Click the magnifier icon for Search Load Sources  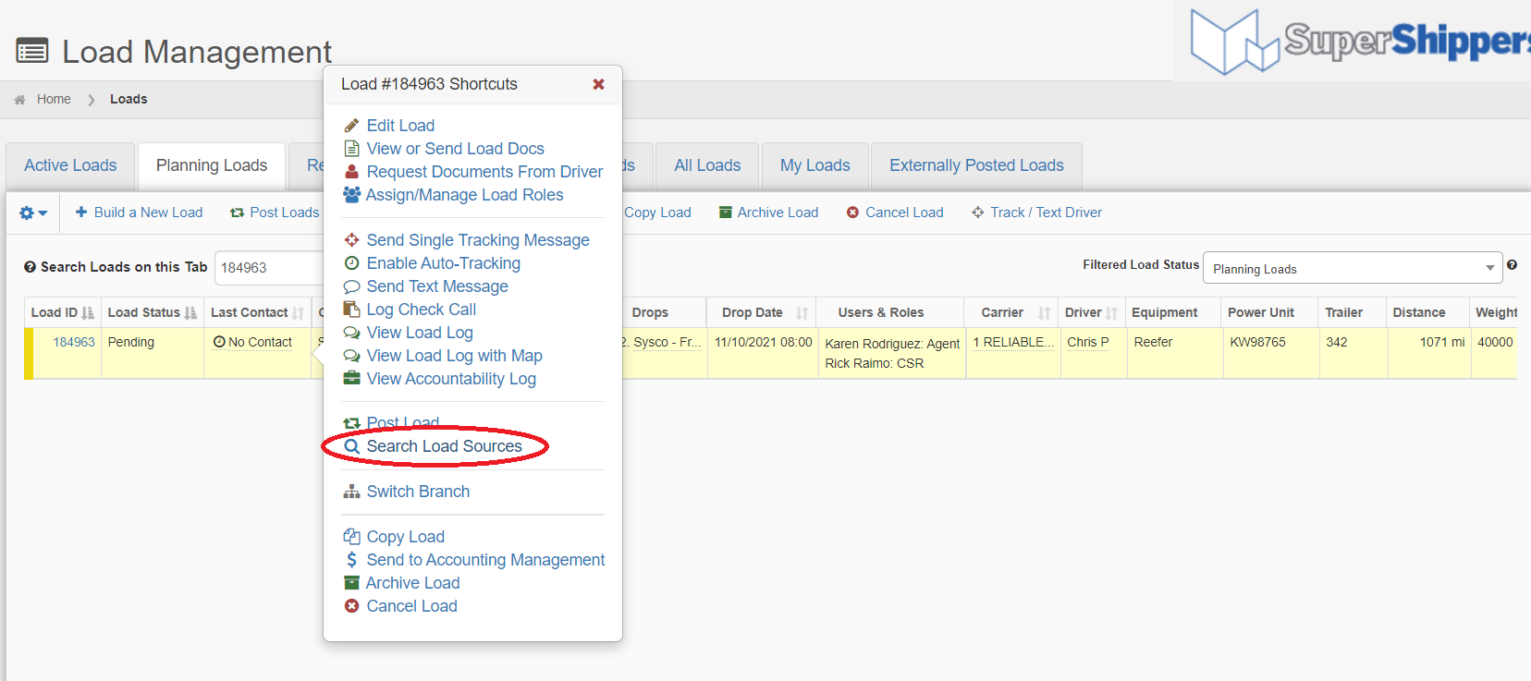[351, 446]
